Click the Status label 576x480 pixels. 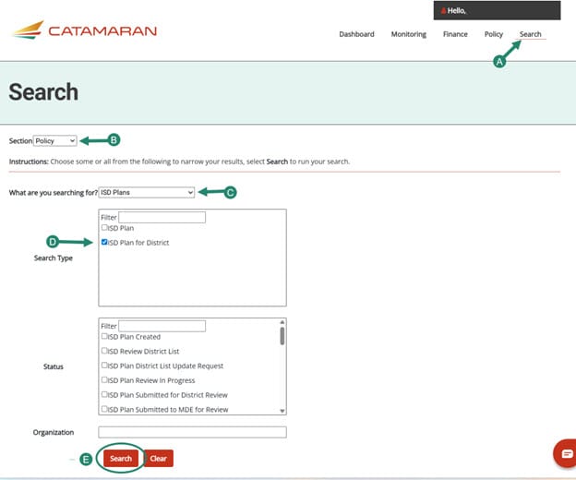pos(54,366)
